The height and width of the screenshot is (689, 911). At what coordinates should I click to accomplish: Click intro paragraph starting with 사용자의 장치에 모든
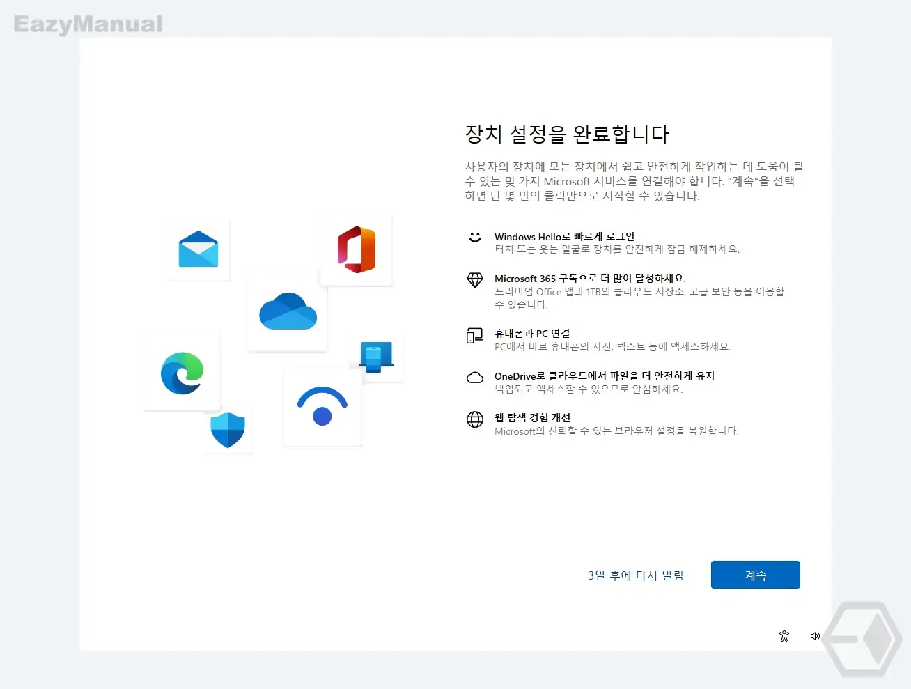click(634, 181)
